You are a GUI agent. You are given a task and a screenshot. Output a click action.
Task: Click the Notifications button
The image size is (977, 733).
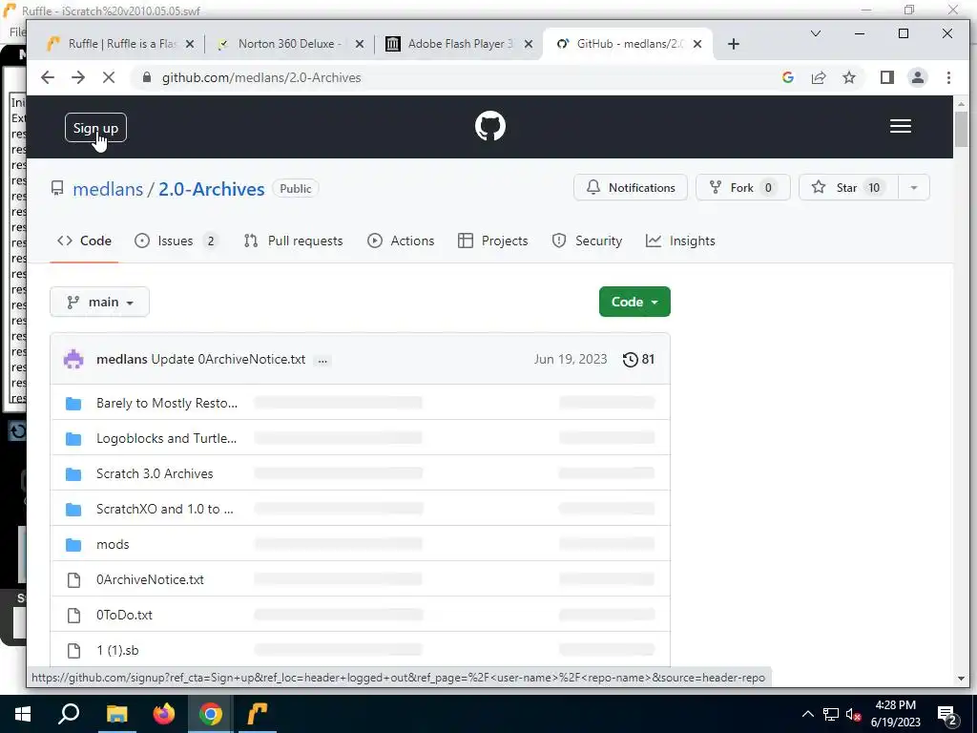[x=630, y=188]
